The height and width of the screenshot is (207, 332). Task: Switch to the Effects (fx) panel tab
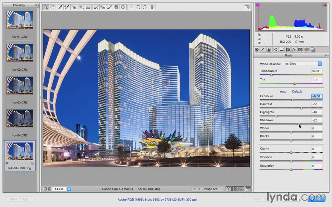coord(294,50)
